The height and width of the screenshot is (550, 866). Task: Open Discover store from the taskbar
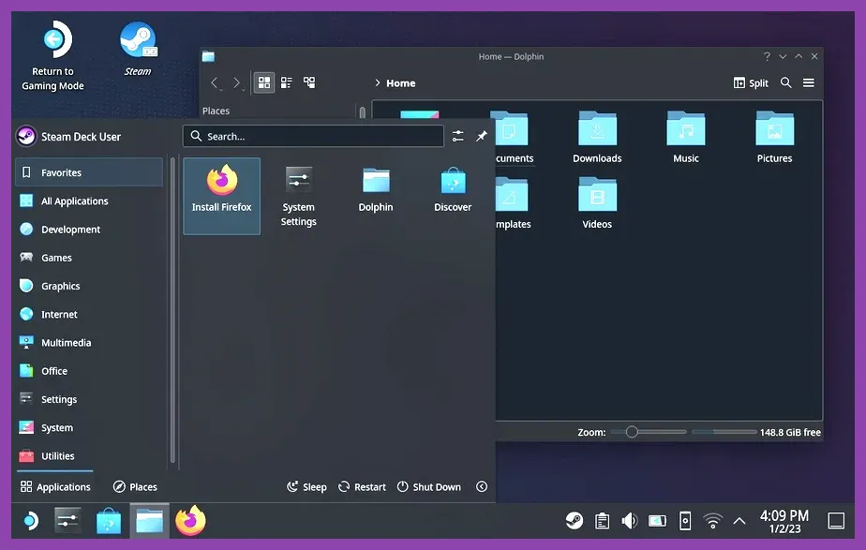109,521
